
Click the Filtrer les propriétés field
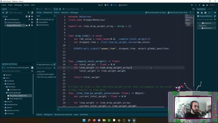click(206, 19)
